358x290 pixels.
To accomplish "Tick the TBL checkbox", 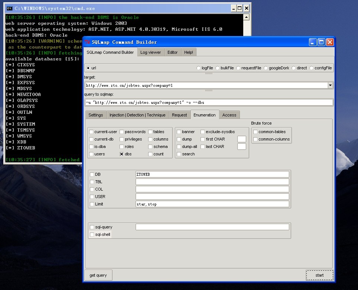I will coord(92,182).
